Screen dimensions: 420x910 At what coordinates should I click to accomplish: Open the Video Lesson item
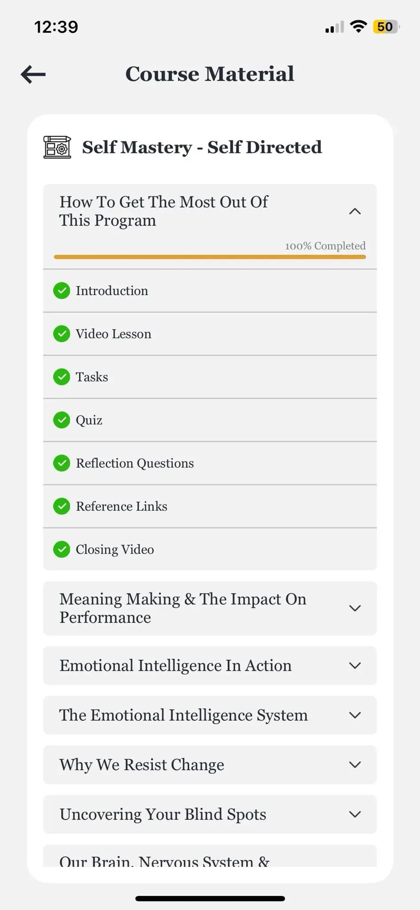[114, 334]
